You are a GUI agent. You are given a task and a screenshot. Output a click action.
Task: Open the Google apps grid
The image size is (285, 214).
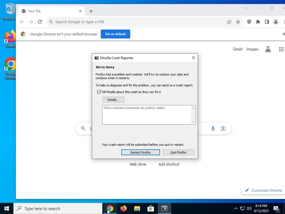[x=281, y=49]
